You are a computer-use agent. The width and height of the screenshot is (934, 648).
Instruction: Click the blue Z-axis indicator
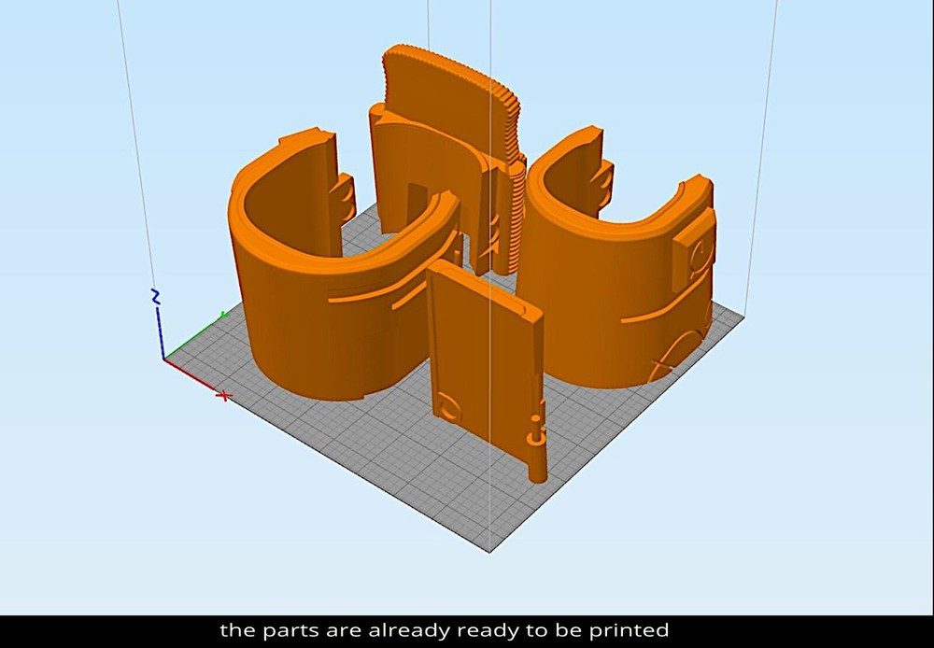point(161,331)
